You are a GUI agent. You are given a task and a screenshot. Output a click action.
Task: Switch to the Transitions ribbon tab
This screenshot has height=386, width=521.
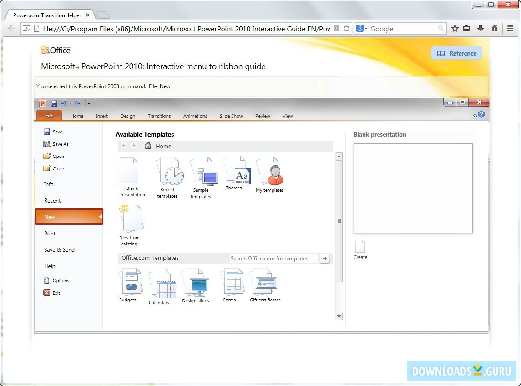(159, 116)
